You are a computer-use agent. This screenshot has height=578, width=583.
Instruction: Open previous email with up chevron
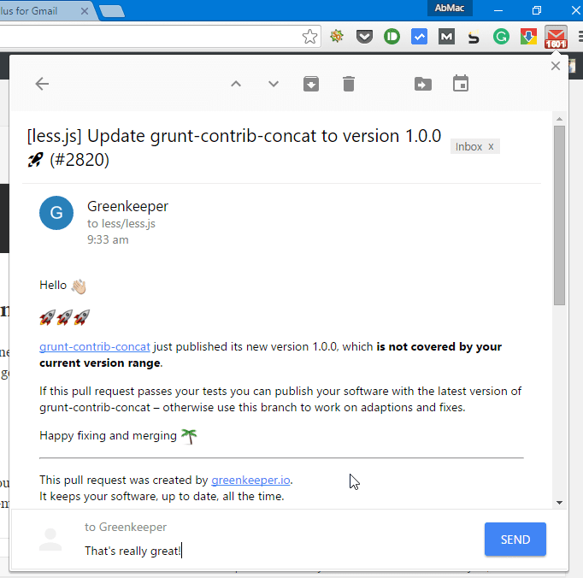click(236, 84)
